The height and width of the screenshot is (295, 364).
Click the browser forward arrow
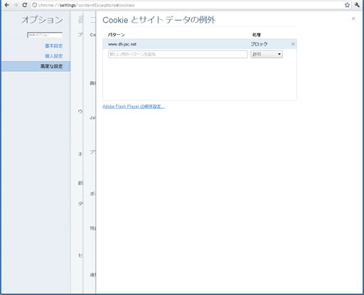16,5
